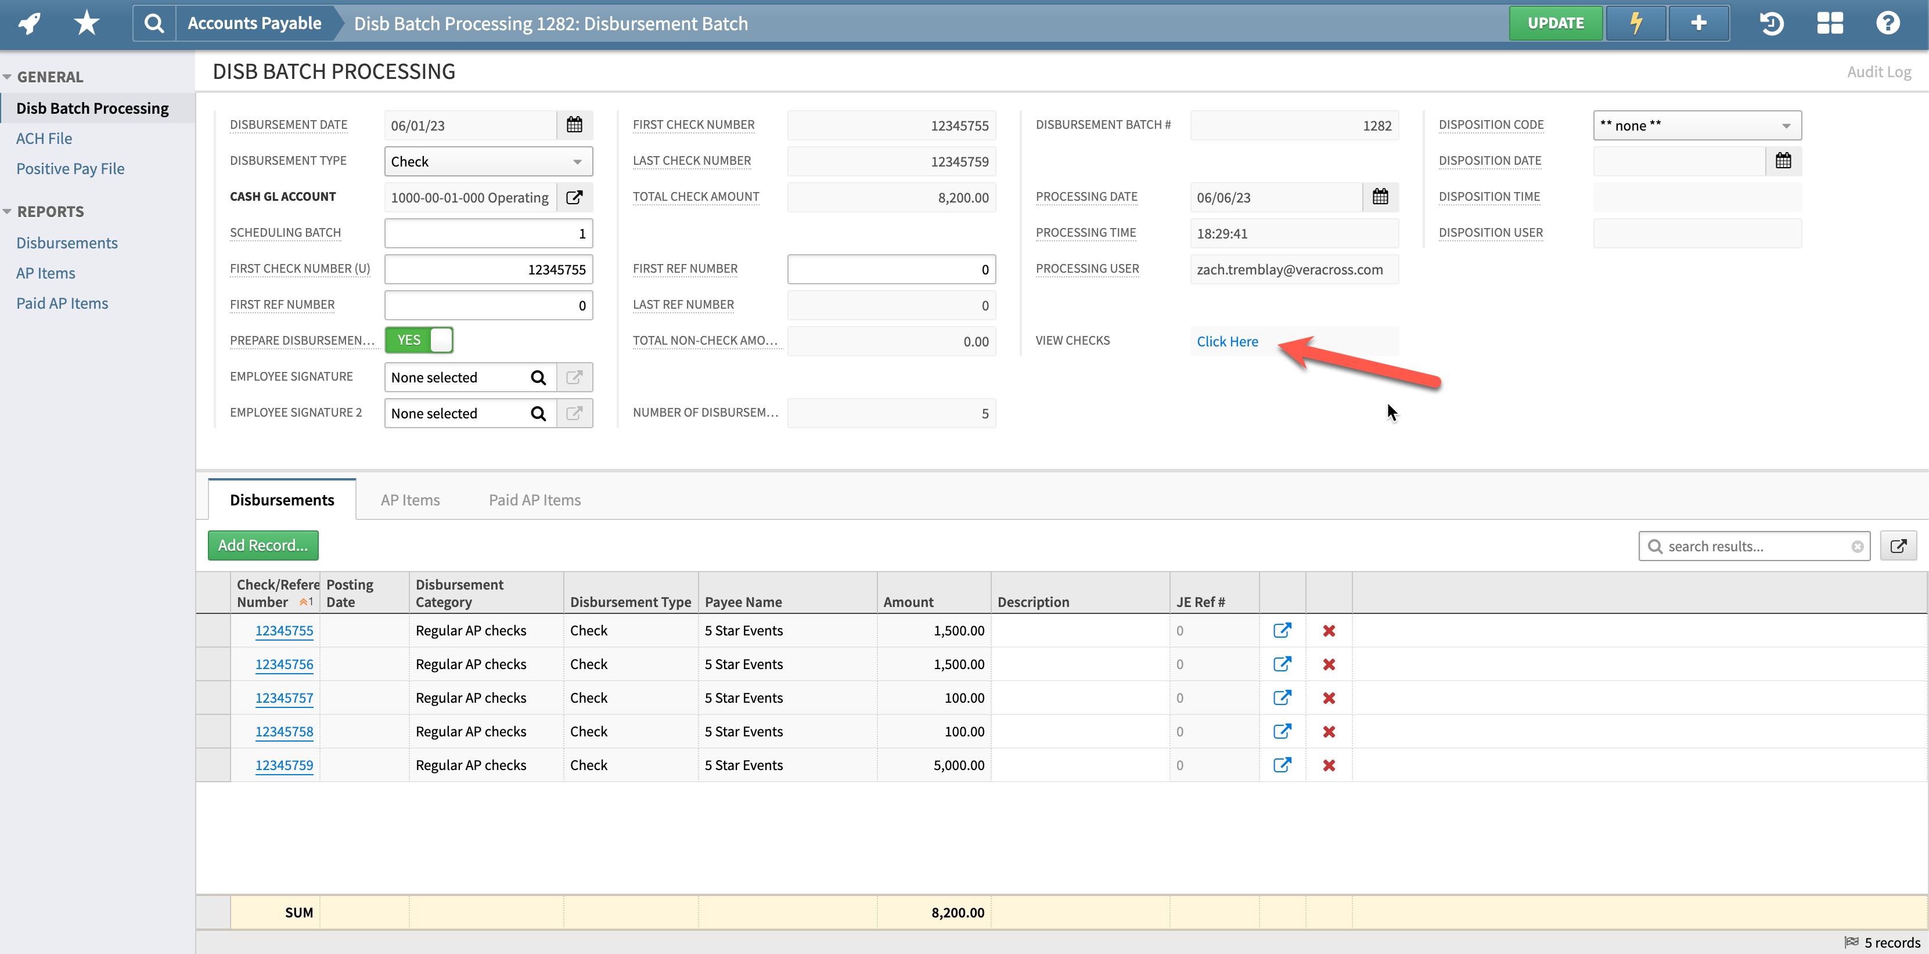This screenshot has width=1929, height=954.
Task: Click the rocket launchpad icon
Action: (x=30, y=23)
